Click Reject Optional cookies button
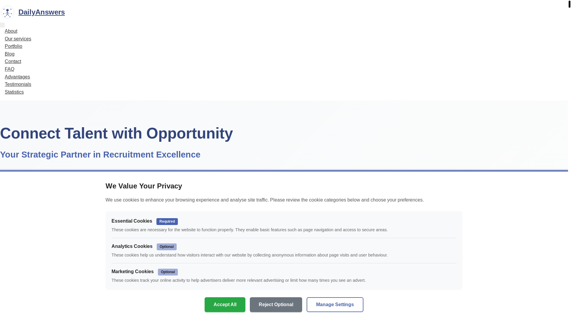Viewport: 571px width, 321px height. [276, 305]
